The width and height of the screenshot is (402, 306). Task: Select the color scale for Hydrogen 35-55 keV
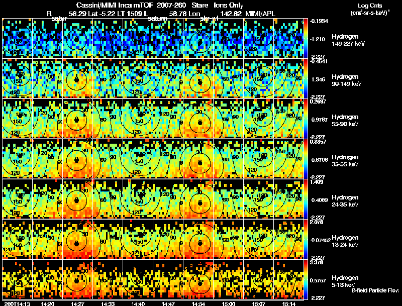(306, 159)
